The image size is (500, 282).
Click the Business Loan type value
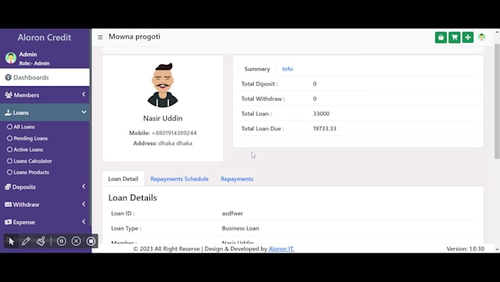[240, 228]
